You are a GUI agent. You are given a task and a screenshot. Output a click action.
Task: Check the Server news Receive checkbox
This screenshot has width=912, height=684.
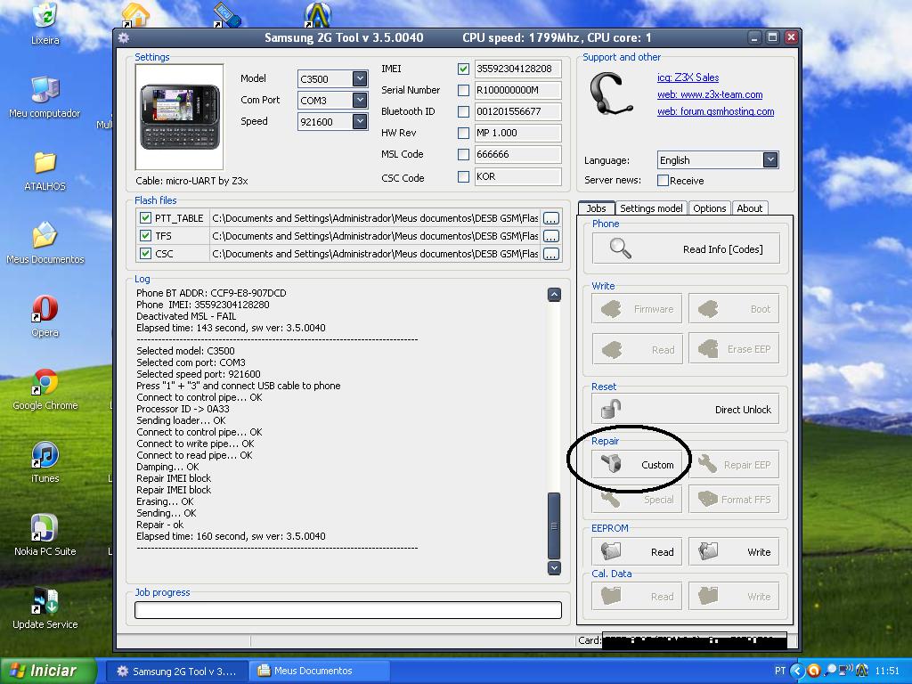click(x=663, y=180)
